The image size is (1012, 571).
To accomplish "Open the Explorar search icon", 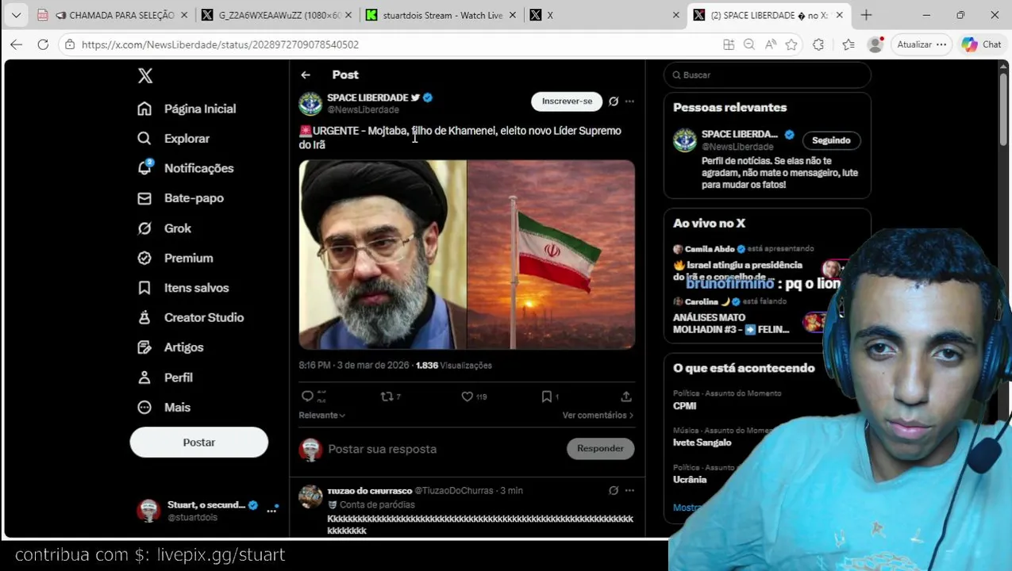I will (144, 138).
